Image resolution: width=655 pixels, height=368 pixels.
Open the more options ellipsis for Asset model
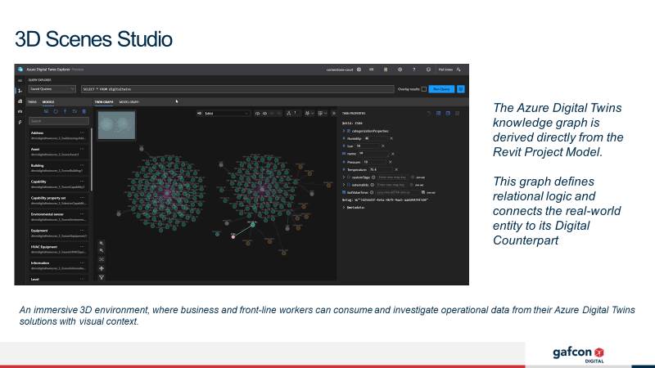[x=83, y=149]
